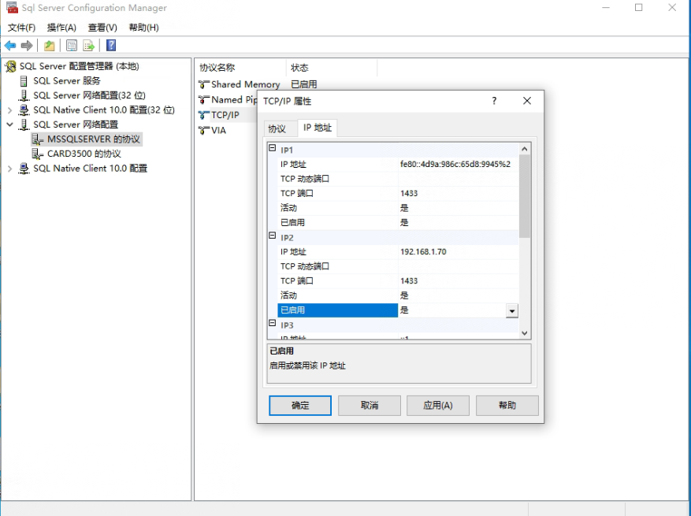
Task: Click the IP1 活动 property row
Action: point(399,208)
